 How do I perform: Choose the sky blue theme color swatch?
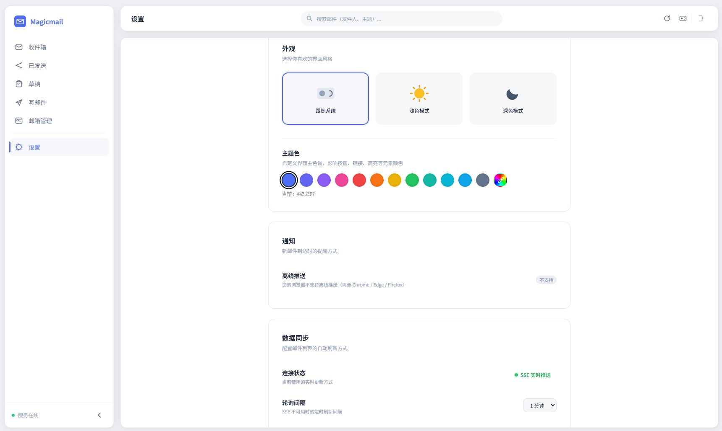click(465, 180)
